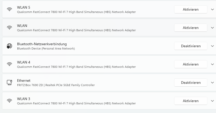Show more WLAN 3 details

[212, 101]
